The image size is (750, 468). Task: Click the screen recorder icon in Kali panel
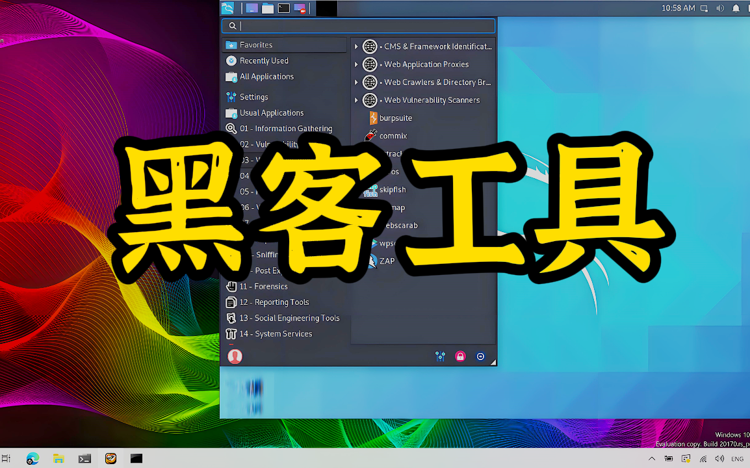(300, 8)
